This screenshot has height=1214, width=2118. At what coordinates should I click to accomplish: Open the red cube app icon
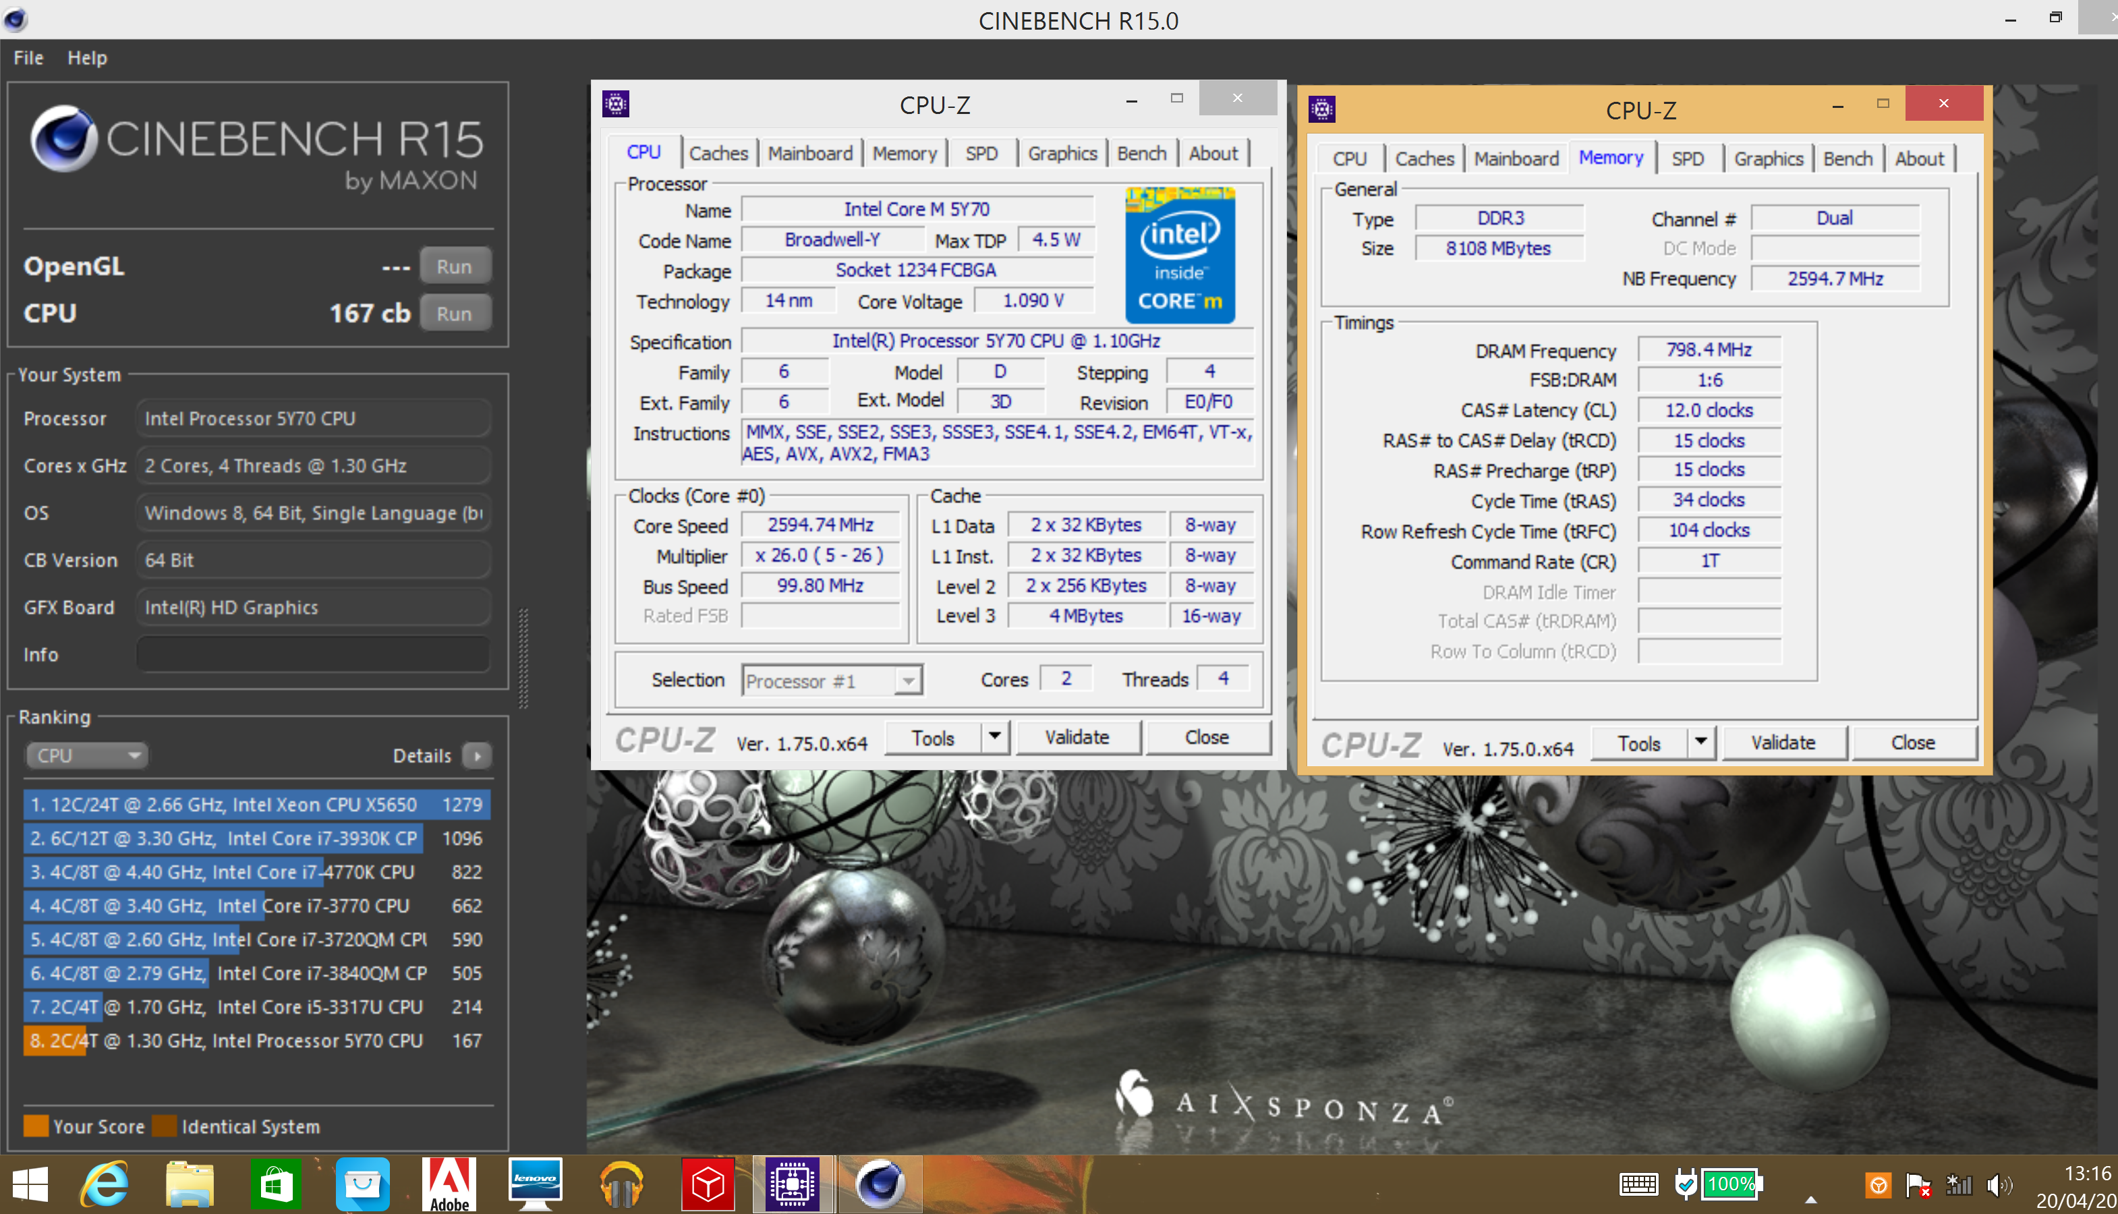pyautogui.click(x=707, y=1184)
